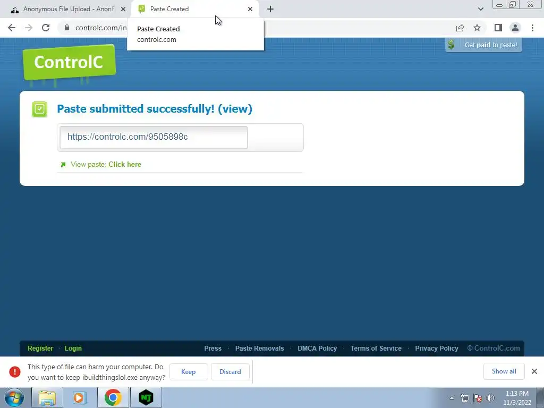Click the ControlC logo
The height and width of the screenshot is (408, 544).
[69, 63]
